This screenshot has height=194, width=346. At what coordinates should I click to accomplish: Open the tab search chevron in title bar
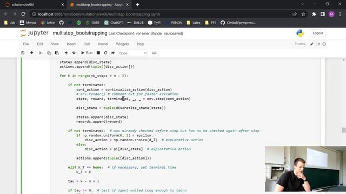(x=303, y=4)
